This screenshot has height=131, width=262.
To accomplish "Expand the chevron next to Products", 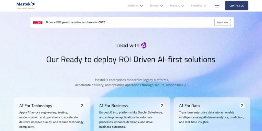I will click(x=183, y=6).
